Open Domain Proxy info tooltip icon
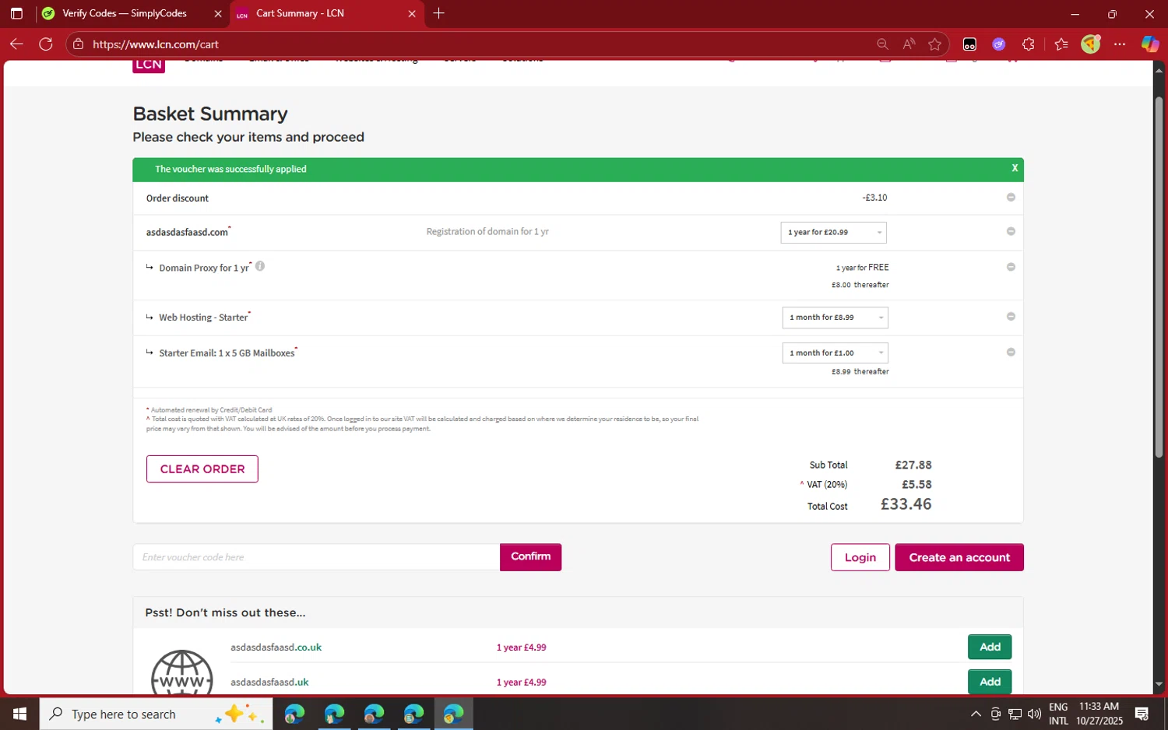The image size is (1168, 730). [x=260, y=266]
